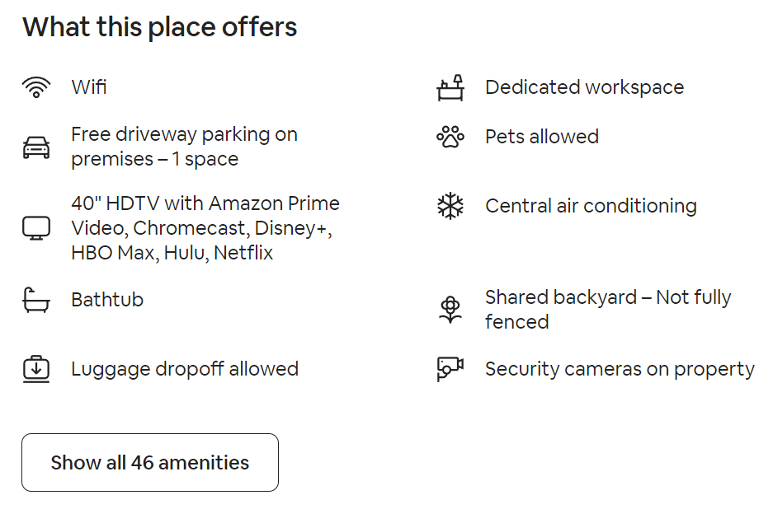This screenshot has width=773, height=509.
Task: Click the luggage dropoff download icon
Action: [36, 369]
